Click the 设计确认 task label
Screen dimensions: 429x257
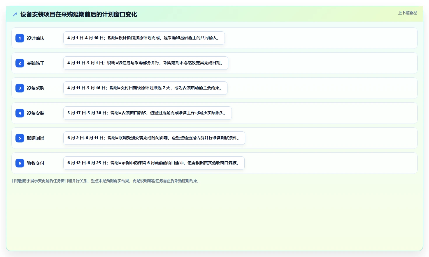coord(36,38)
